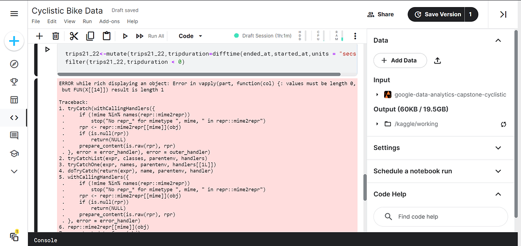Open the Code cell type dropdown
521x246 pixels.
[190, 36]
